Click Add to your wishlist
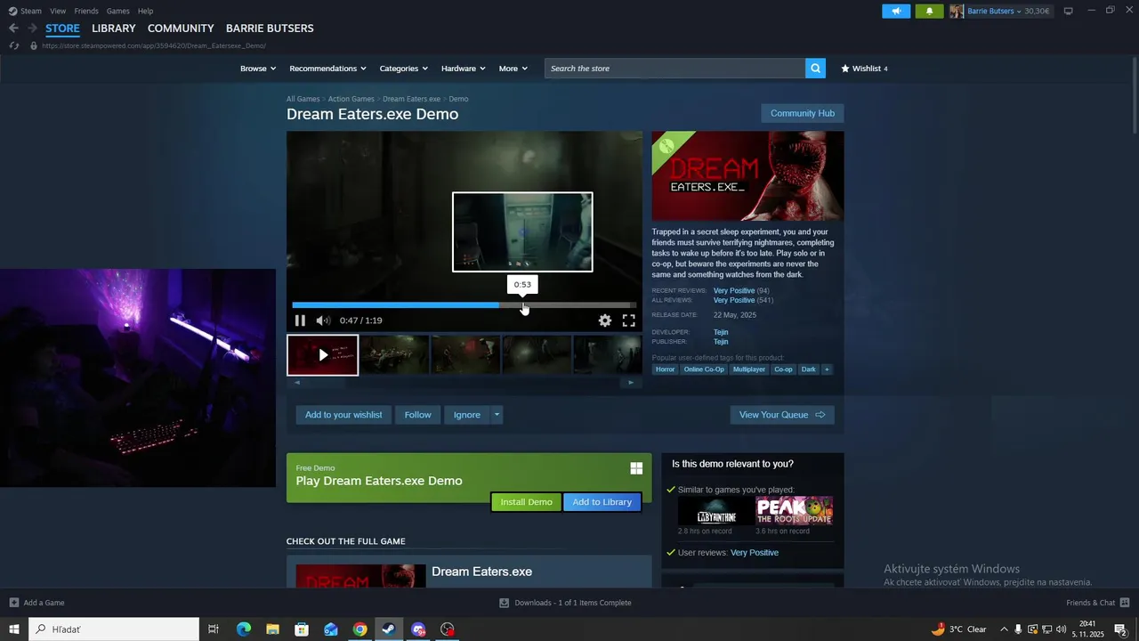Viewport: 1139px width, 641px height. coord(343,415)
